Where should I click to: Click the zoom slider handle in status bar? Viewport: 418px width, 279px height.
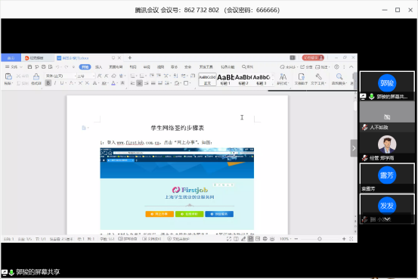pyautogui.click(x=320, y=239)
